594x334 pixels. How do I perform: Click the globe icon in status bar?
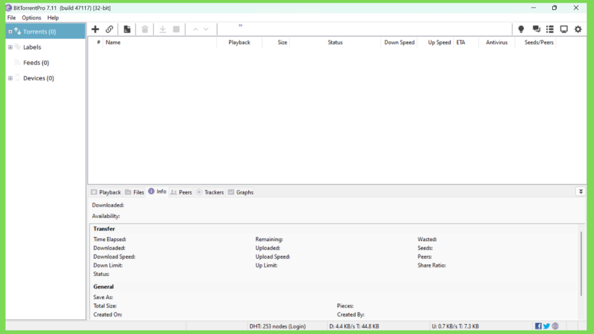click(x=555, y=326)
